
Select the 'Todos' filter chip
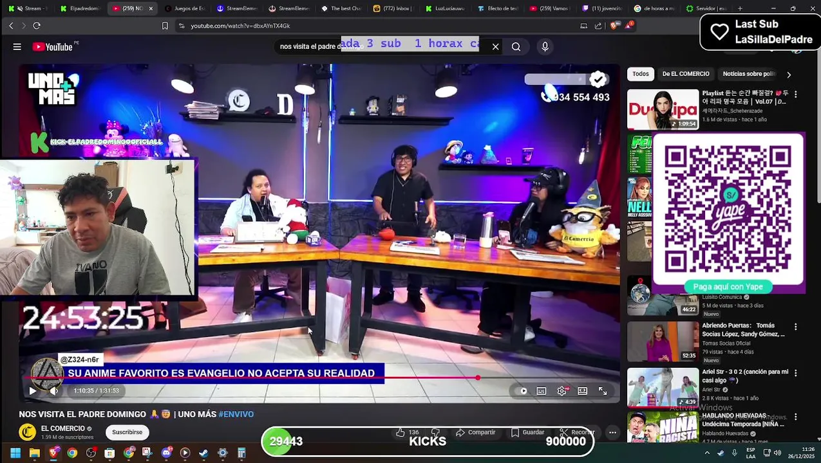tap(641, 74)
